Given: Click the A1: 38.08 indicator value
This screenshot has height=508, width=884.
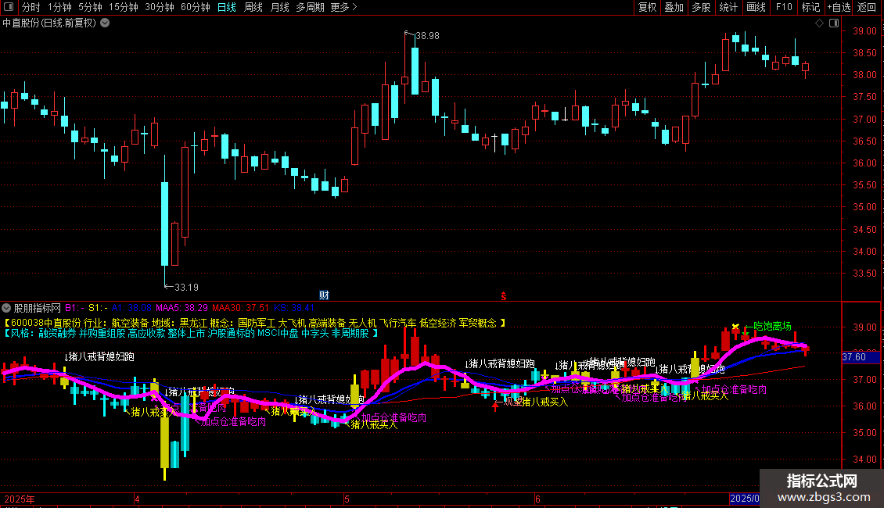Looking at the screenshot, I should (x=131, y=308).
